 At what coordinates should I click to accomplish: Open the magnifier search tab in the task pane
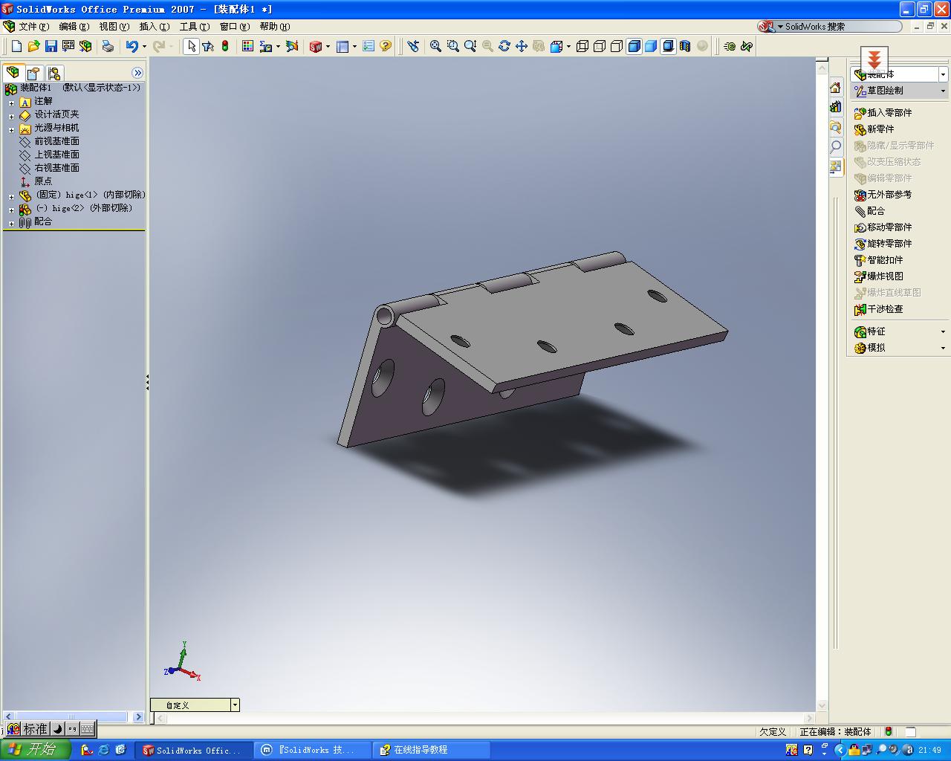tap(836, 146)
